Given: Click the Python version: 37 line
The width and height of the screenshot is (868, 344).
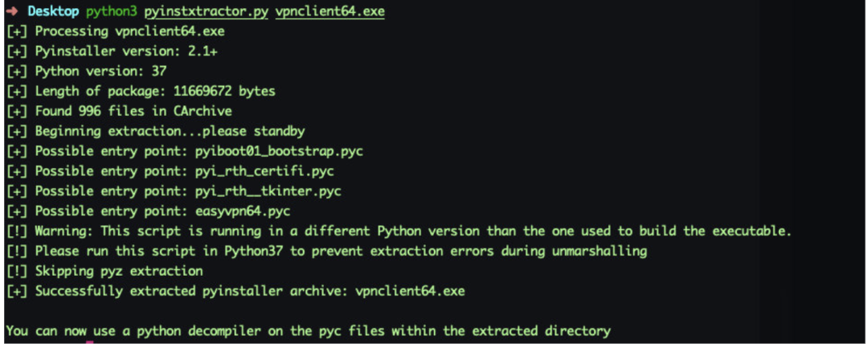Looking at the screenshot, I should pyautogui.click(x=86, y=72).
